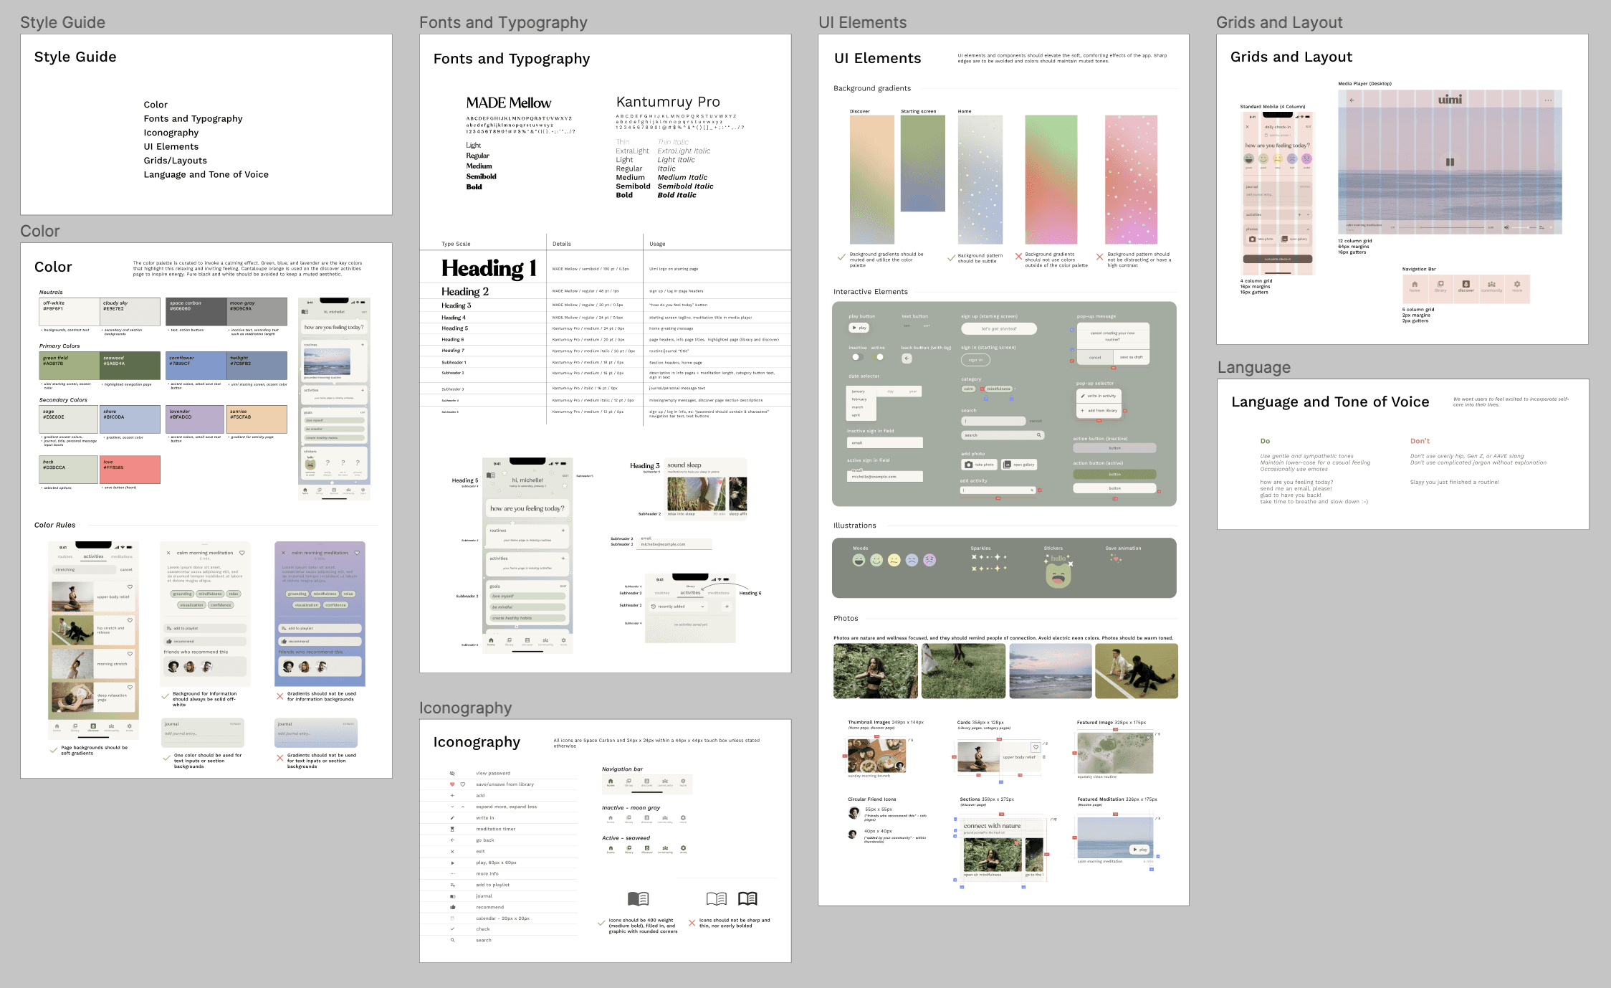
Task: Select the blue sad mood face in Illustrations
Action: pyautogui.click(x=912, y=560)
